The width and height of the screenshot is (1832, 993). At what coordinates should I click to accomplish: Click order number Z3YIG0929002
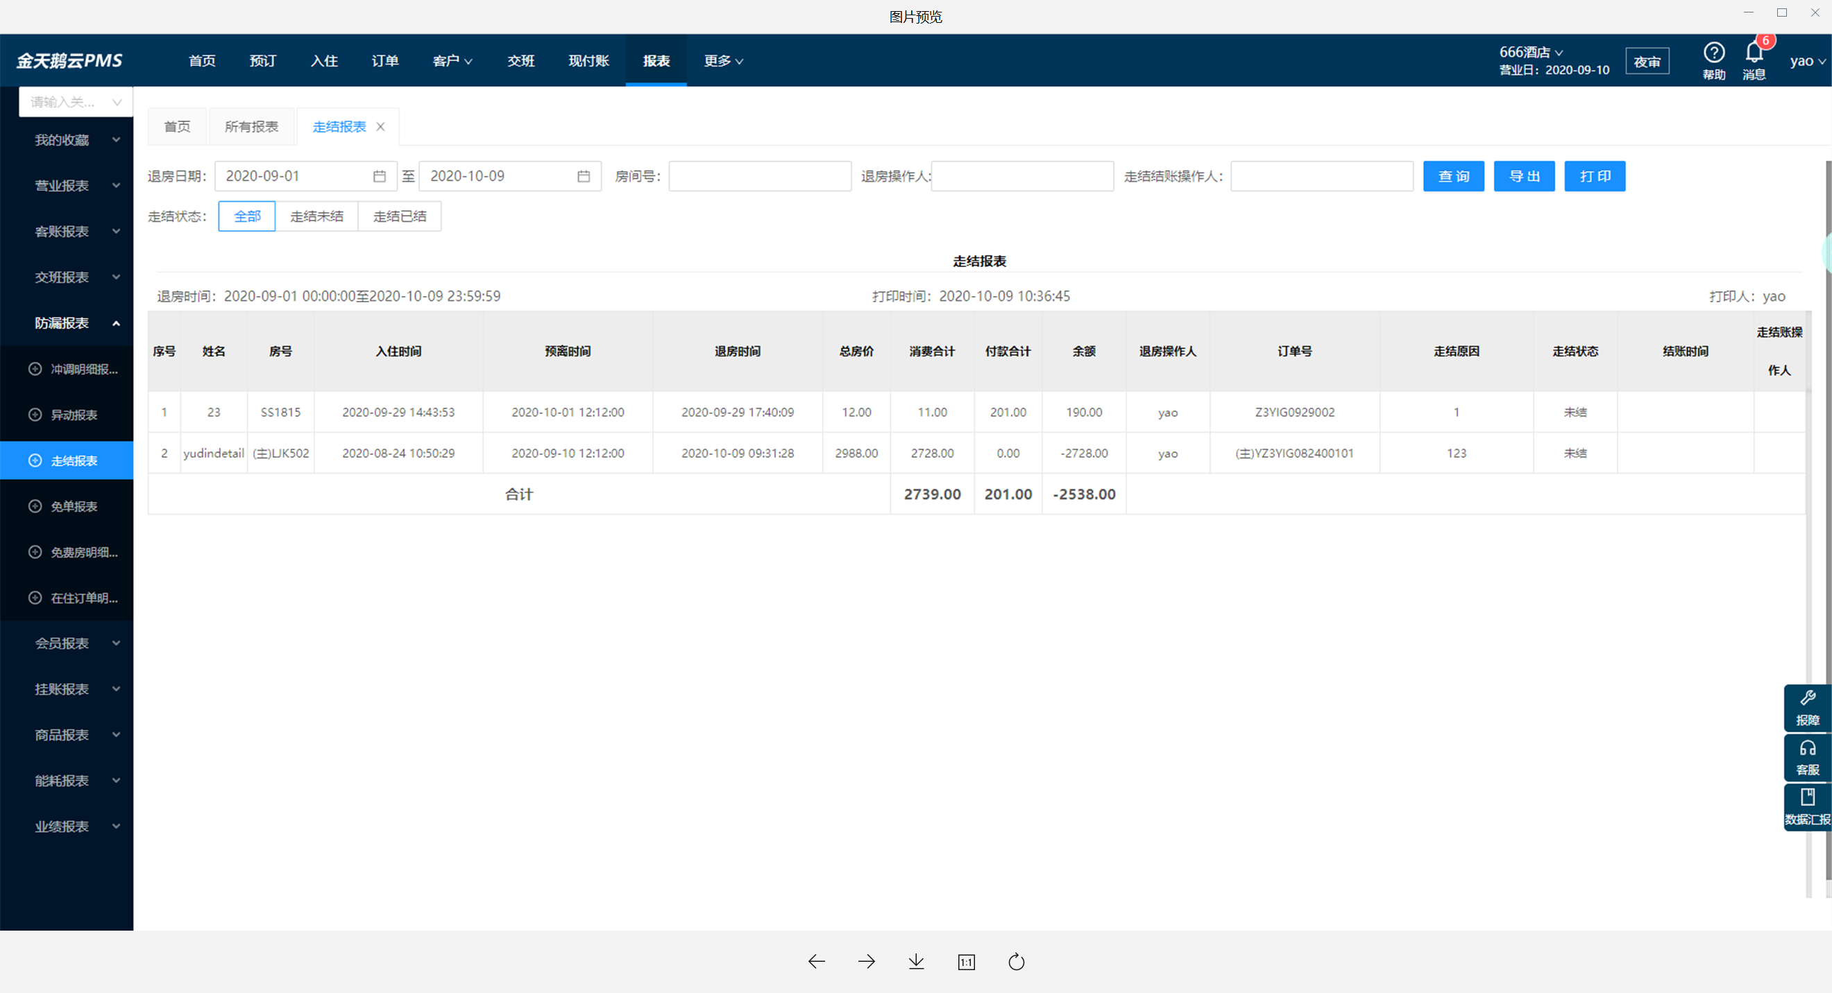[x=1294, y=413]
